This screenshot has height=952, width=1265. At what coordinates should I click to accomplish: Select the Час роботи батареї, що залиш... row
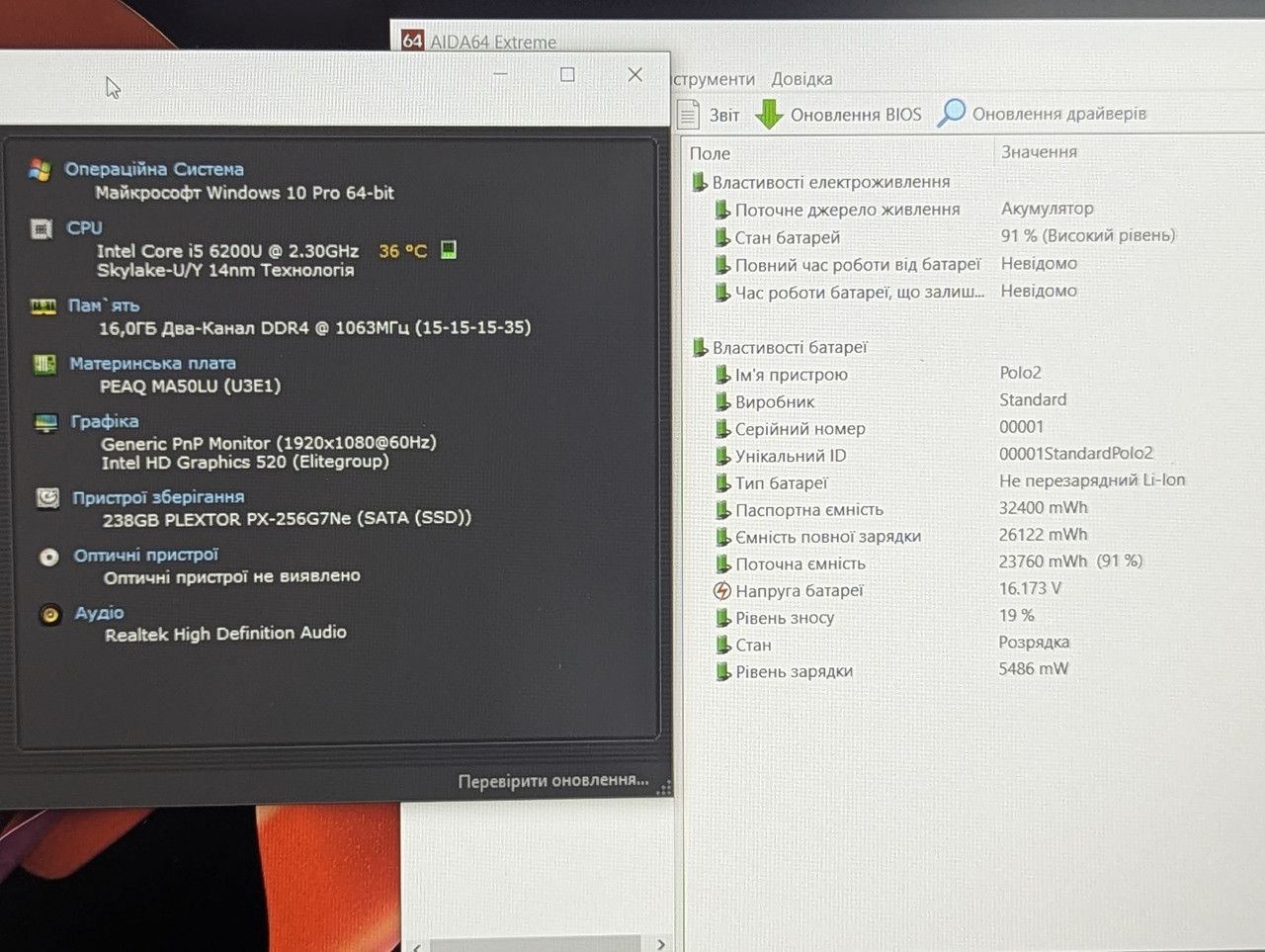coord(896,292)
